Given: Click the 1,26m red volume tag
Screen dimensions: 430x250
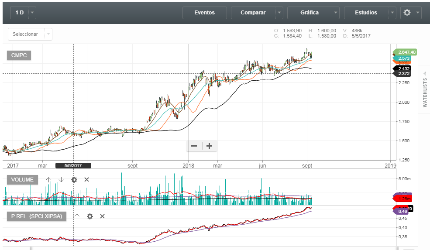Looking at the screenshot, I should click(x=402, y=199).
